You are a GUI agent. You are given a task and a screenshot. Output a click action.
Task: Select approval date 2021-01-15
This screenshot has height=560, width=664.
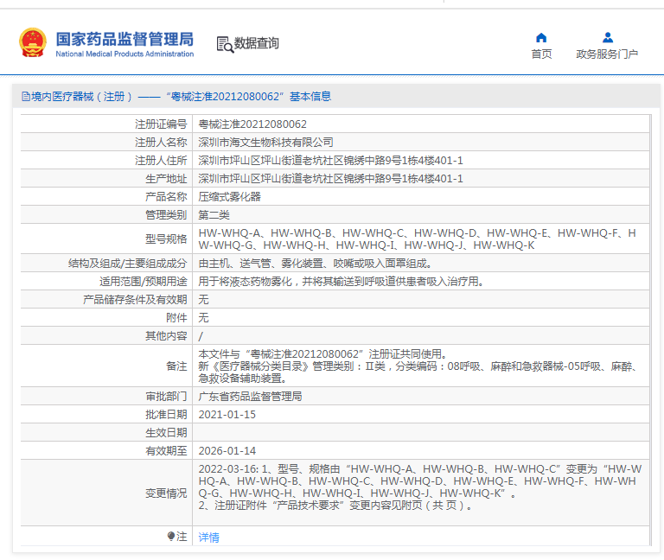[227, 415]
